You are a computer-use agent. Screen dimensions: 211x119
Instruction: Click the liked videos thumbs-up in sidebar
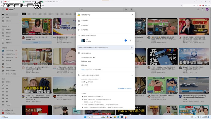pyautogui.click(x=3, y=43)
